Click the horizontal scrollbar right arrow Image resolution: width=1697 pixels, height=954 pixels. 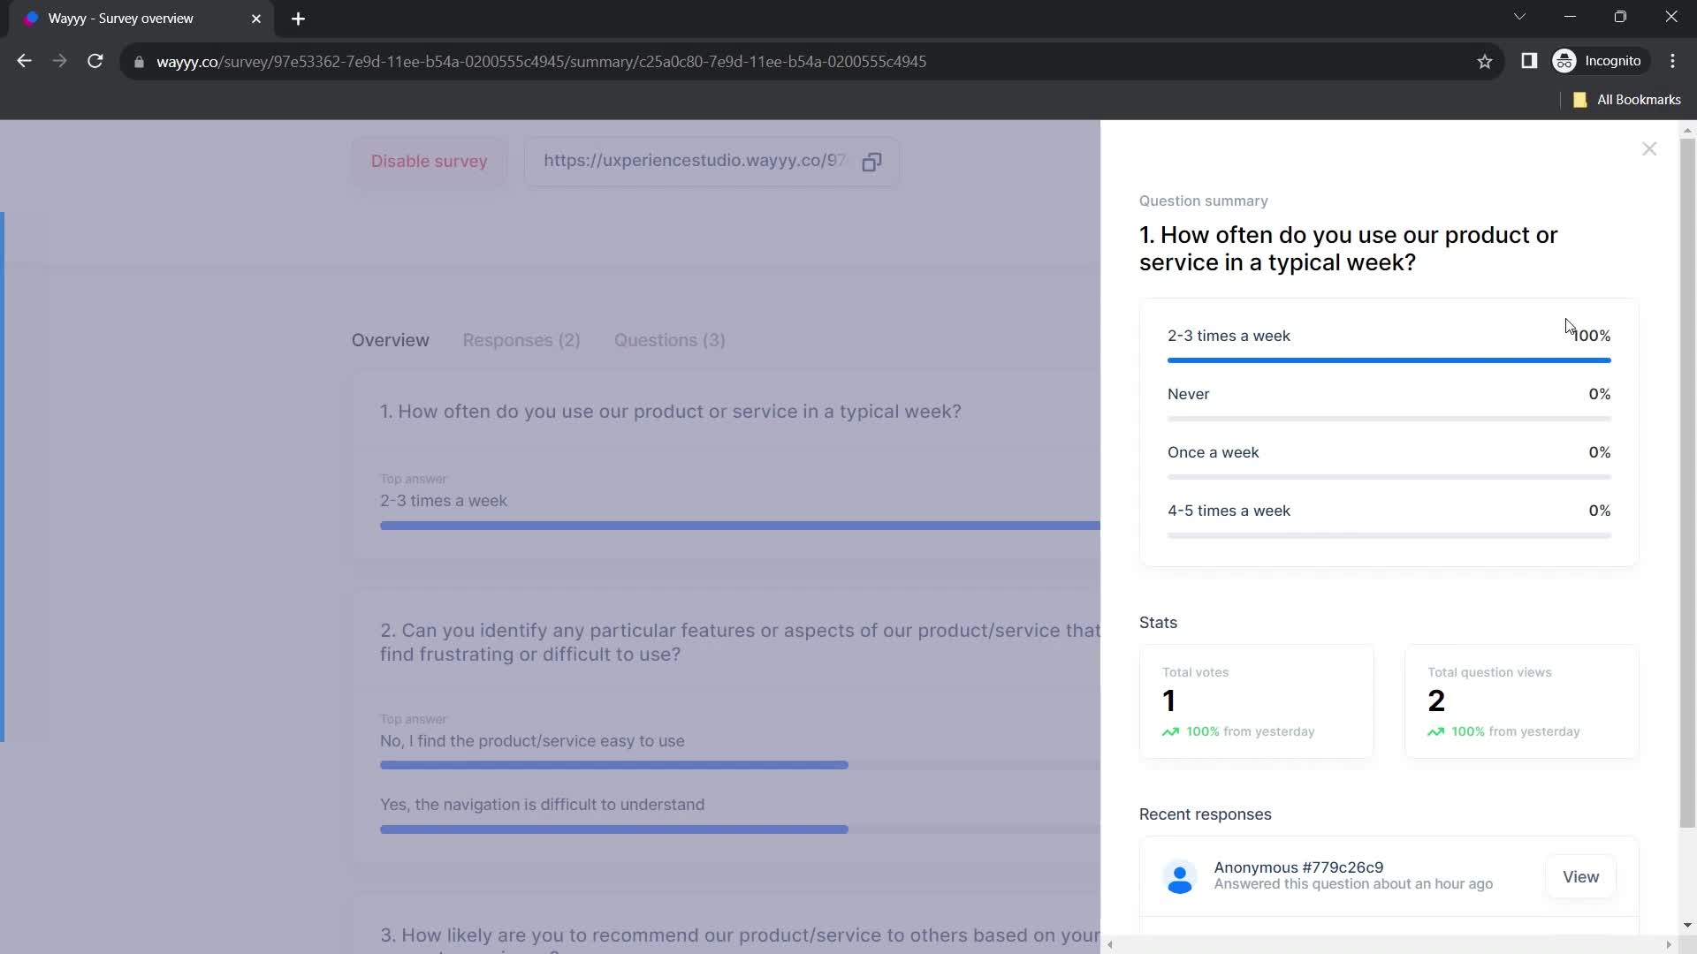point(1669,944)
